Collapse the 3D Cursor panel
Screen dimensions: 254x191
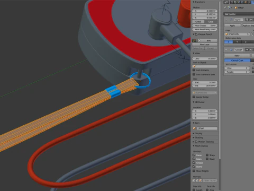coord(194,102)
